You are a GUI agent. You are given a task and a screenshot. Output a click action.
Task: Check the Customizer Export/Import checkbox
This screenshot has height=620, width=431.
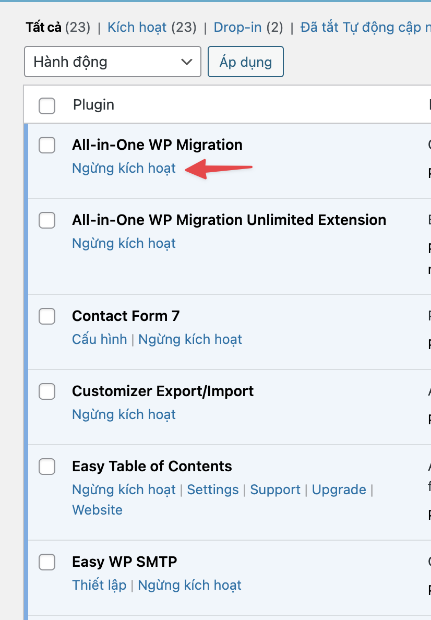[x=46, y=391]
